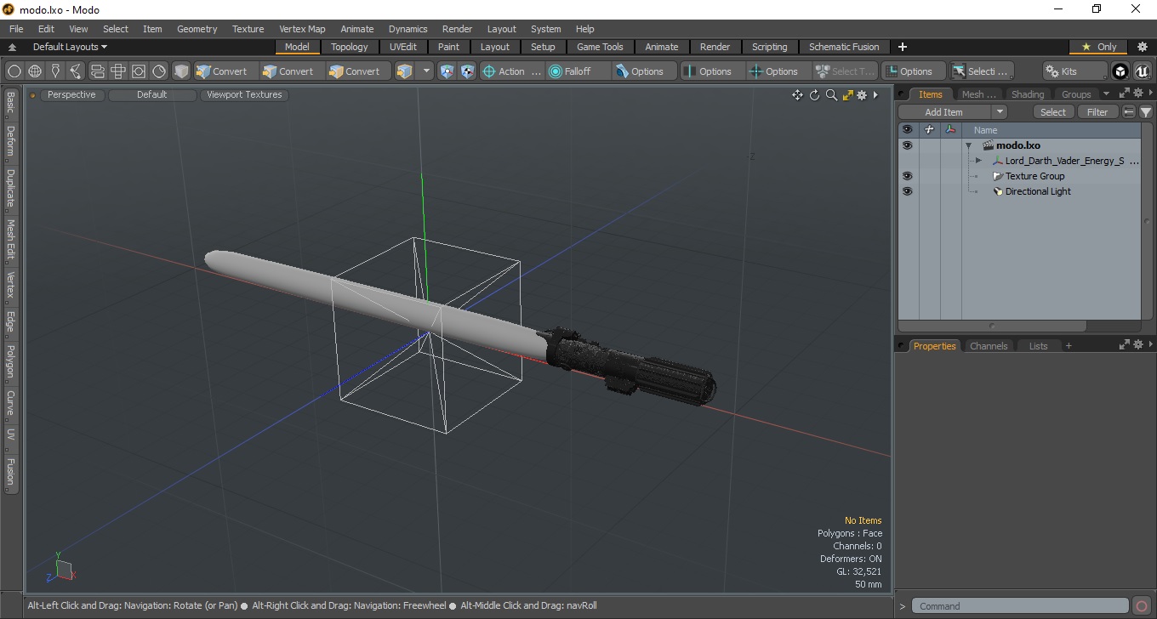The width and height of the screenshot is (1157, 619).
Task: Click the square-with-circle tool icon
Action: [x=138, y=71]
